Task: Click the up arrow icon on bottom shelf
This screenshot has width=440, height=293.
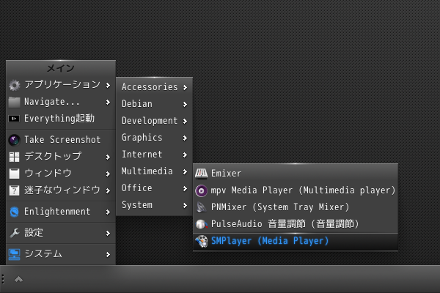Action: [18, 279]
